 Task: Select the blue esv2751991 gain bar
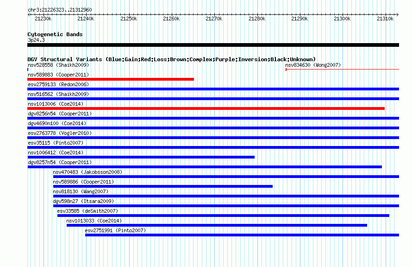pyautogui.click(x=242, y=235)
